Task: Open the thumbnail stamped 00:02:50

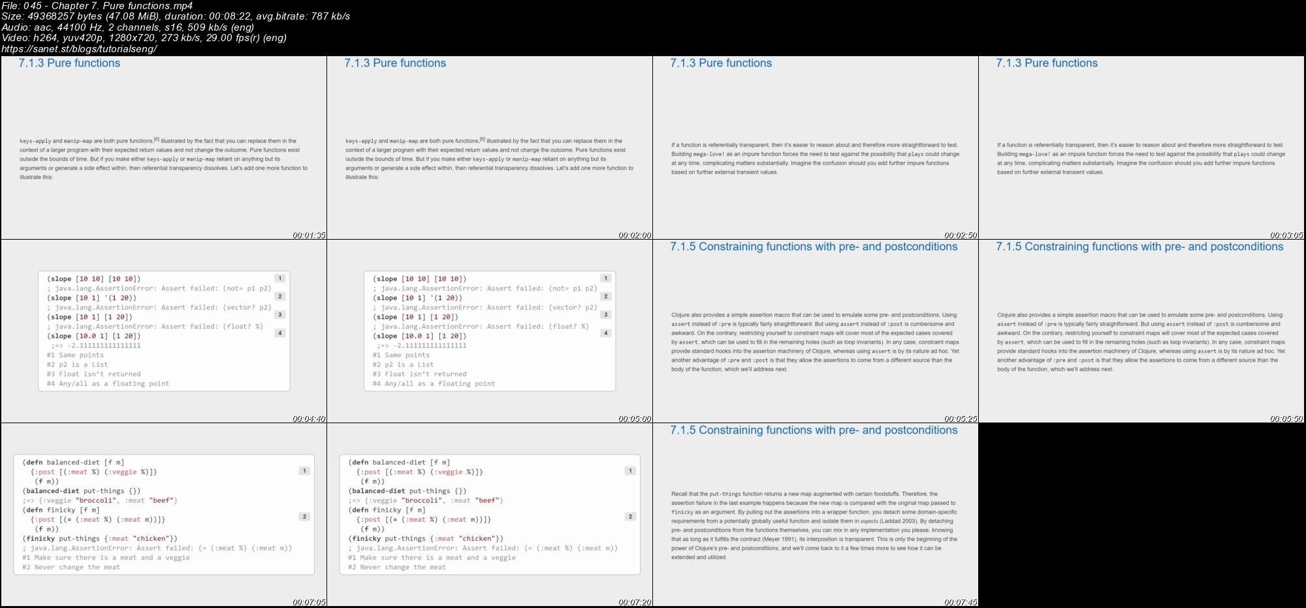Action: pyautogui.click(x=816, y=148)
